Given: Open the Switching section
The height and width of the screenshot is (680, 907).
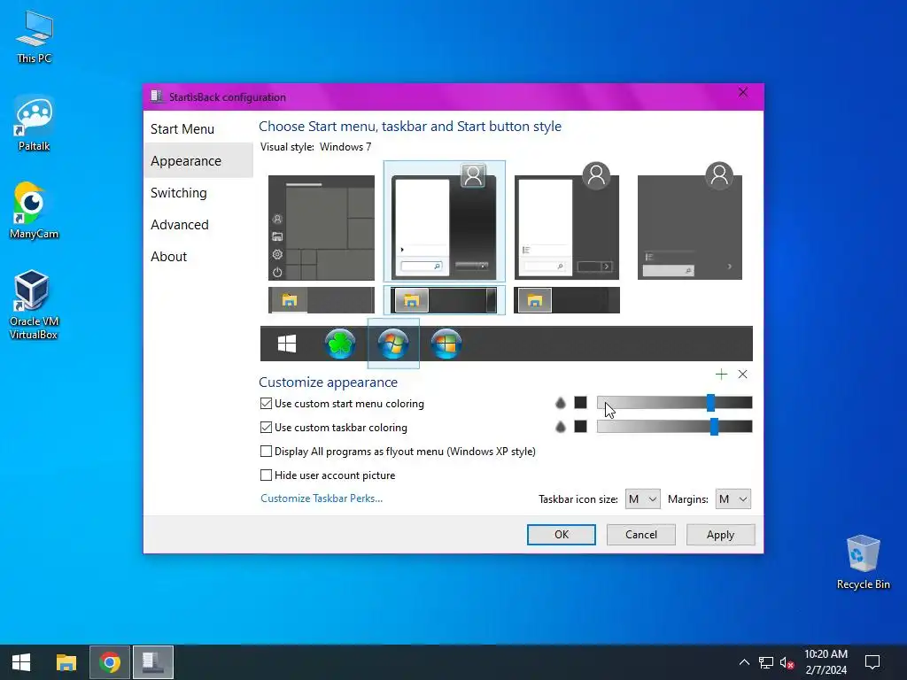Looking at the screenshot, I should pos(178,192).
